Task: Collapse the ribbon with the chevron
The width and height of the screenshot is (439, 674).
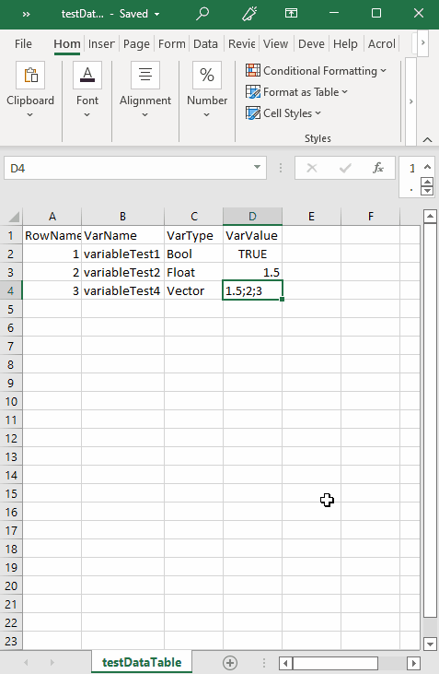Action: [x=427, y=140]
